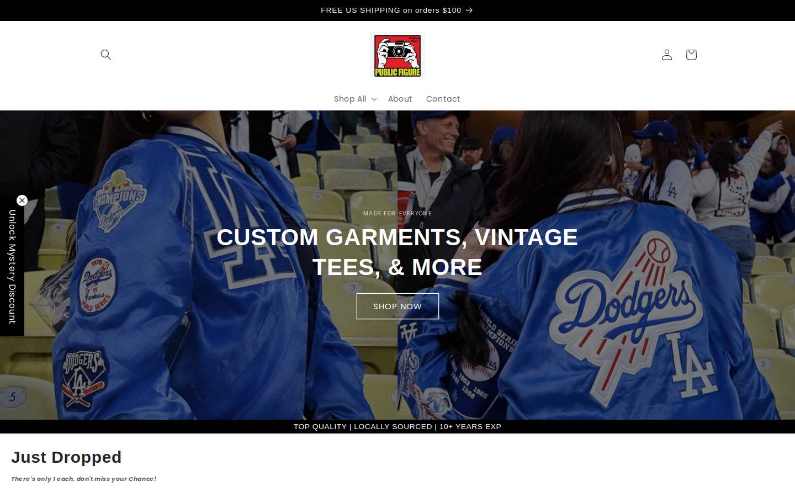Click the Public Figure logo
This screenshot has height=497, width=795.
click(397, 56)
